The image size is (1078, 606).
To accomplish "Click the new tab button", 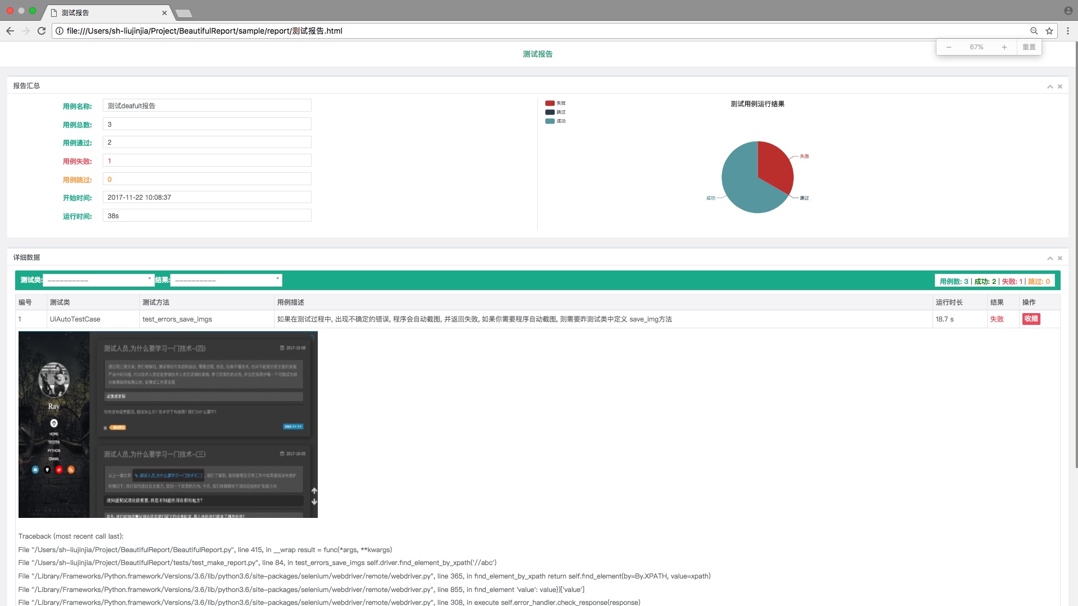I will click(x=184, y=13).
